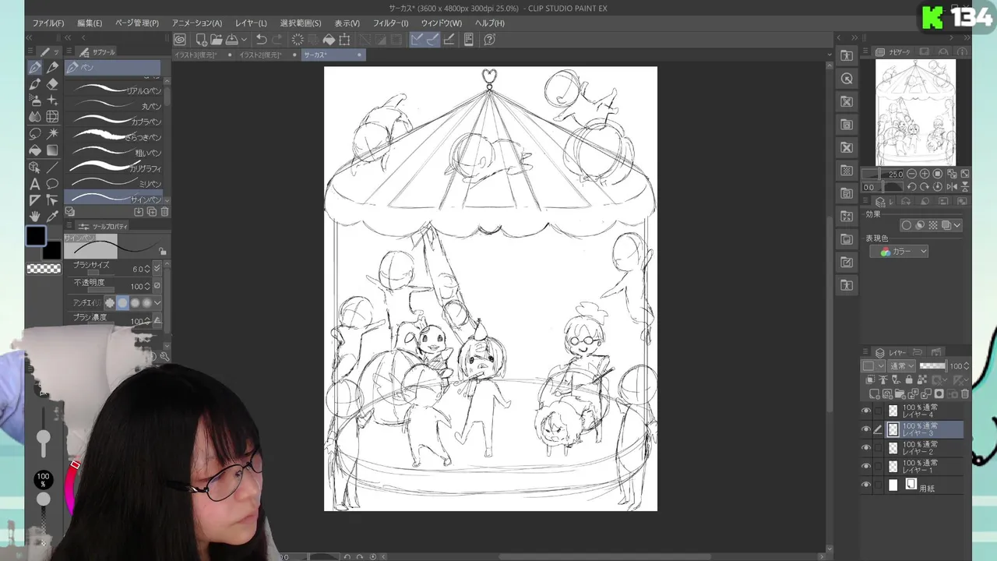Select レイヤー 2 thumbnail in layer list

pyautogui.click(x=893, y=448)
